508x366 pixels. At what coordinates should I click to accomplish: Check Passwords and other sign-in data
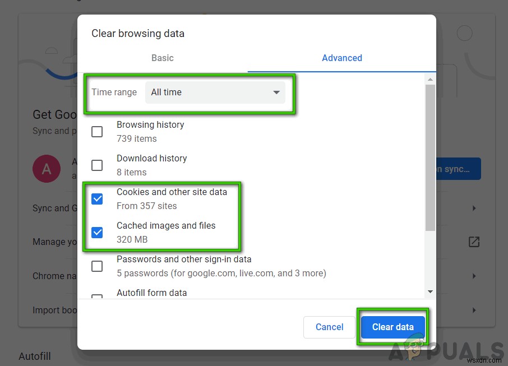point(97,266)
